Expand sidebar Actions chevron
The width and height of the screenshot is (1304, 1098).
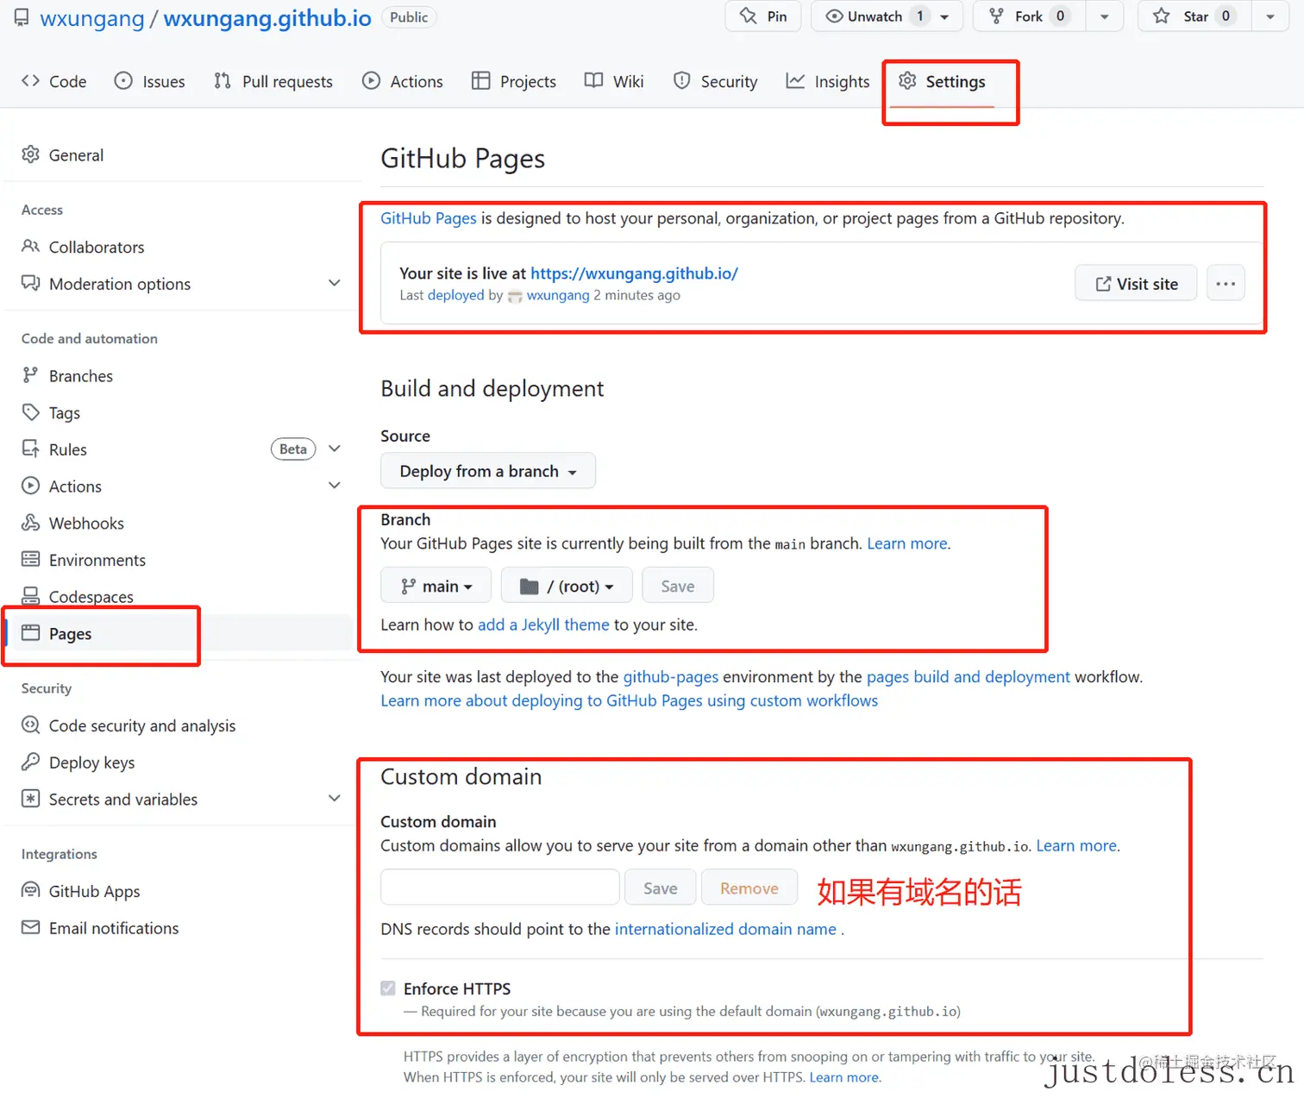point(335,486)
